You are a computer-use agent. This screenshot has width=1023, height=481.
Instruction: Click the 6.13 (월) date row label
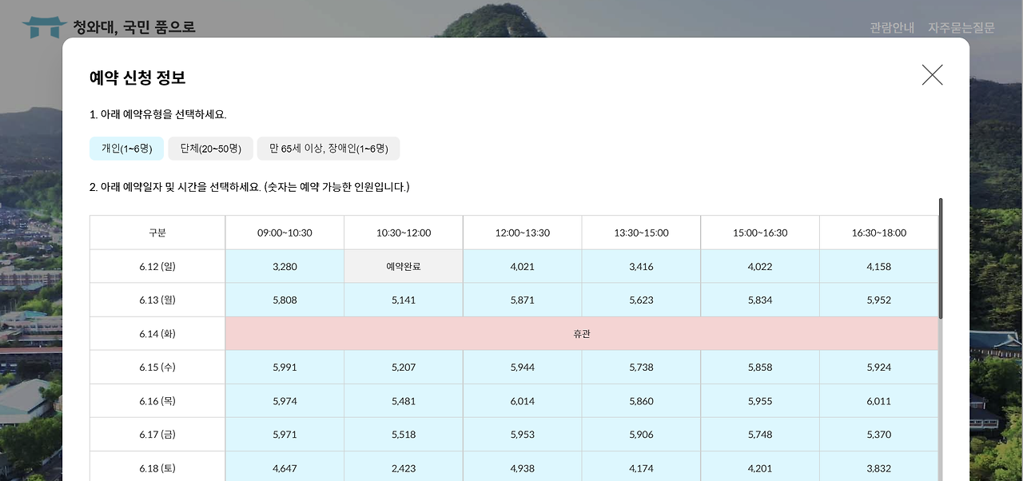click(x=157, y=300)
